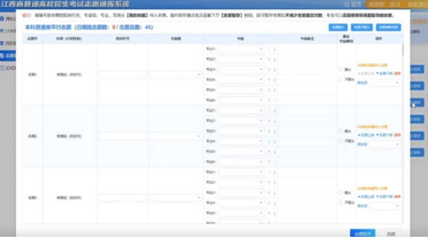Move 专业3 down in 志愿1
This screenshot has height=237, width=428.
point(275,70)
